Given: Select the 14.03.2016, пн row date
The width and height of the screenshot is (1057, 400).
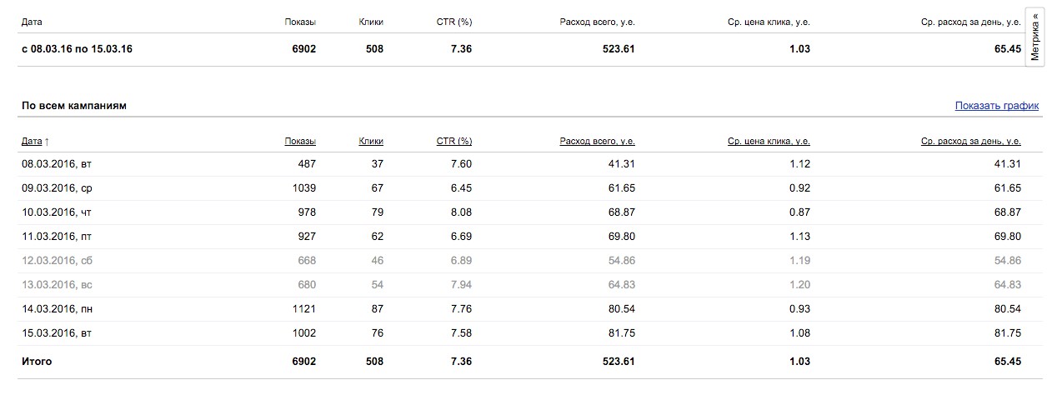Looking at the screenshot, I should click(x=57, y=309).
